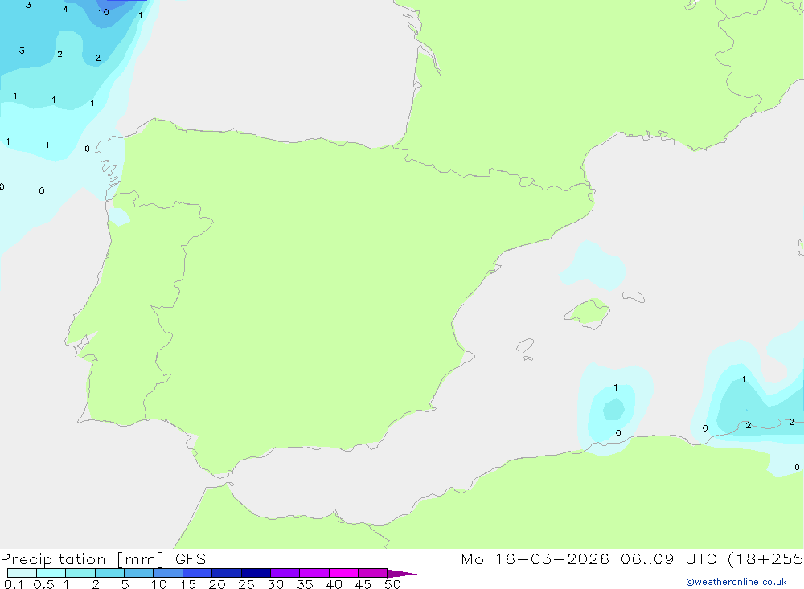Click the purple arrow tip above 50 in legend
The width and height of the screenshot is (804, 589).
(401, 573)
